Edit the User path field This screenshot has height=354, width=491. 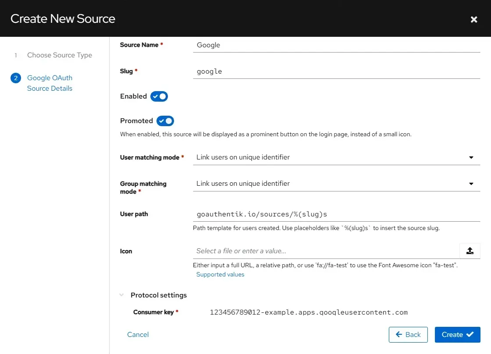pos(336,214)
